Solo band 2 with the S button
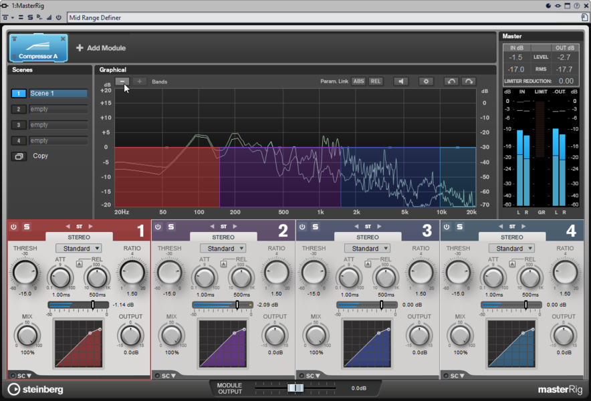The height and width of the screenshot is (401, 591). [170, 227]
